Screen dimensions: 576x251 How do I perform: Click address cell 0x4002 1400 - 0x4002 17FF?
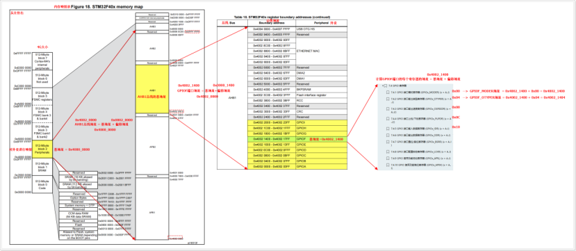point(272,139)
